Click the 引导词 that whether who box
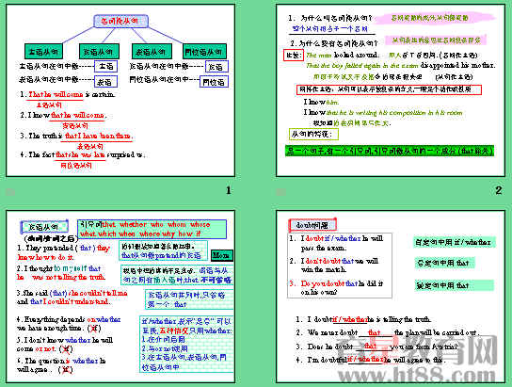The height and width of the screenshot is (387, 512). (152, 229)
